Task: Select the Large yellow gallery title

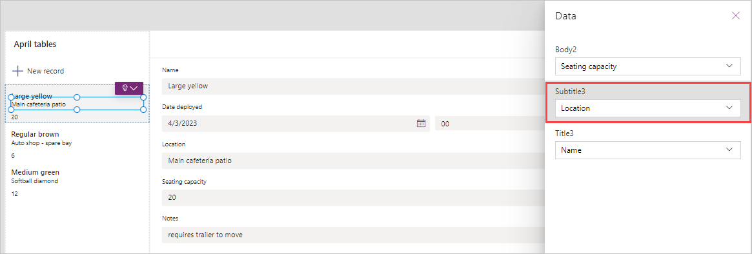Action: (x=32, y=96)
